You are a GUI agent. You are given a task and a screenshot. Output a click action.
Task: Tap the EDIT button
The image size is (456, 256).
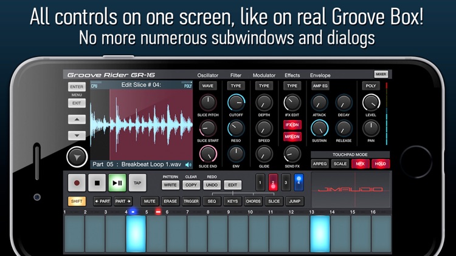point(232,185)
